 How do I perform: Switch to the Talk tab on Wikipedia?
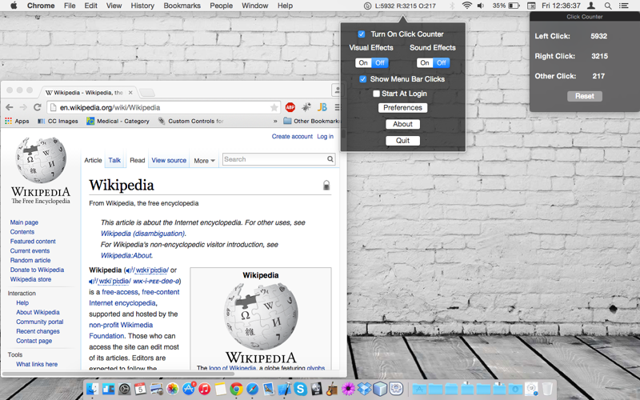click(x=114, y=161)
